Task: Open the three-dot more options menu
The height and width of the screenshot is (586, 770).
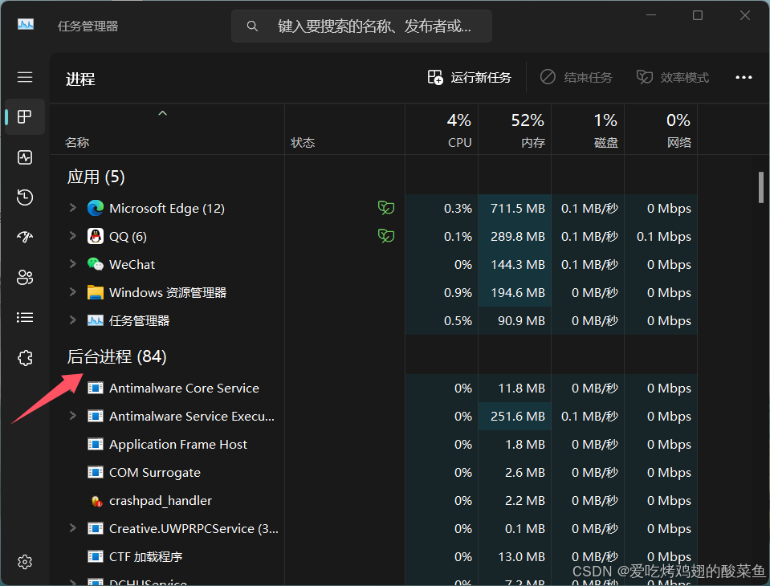Action: coord(744,78)
